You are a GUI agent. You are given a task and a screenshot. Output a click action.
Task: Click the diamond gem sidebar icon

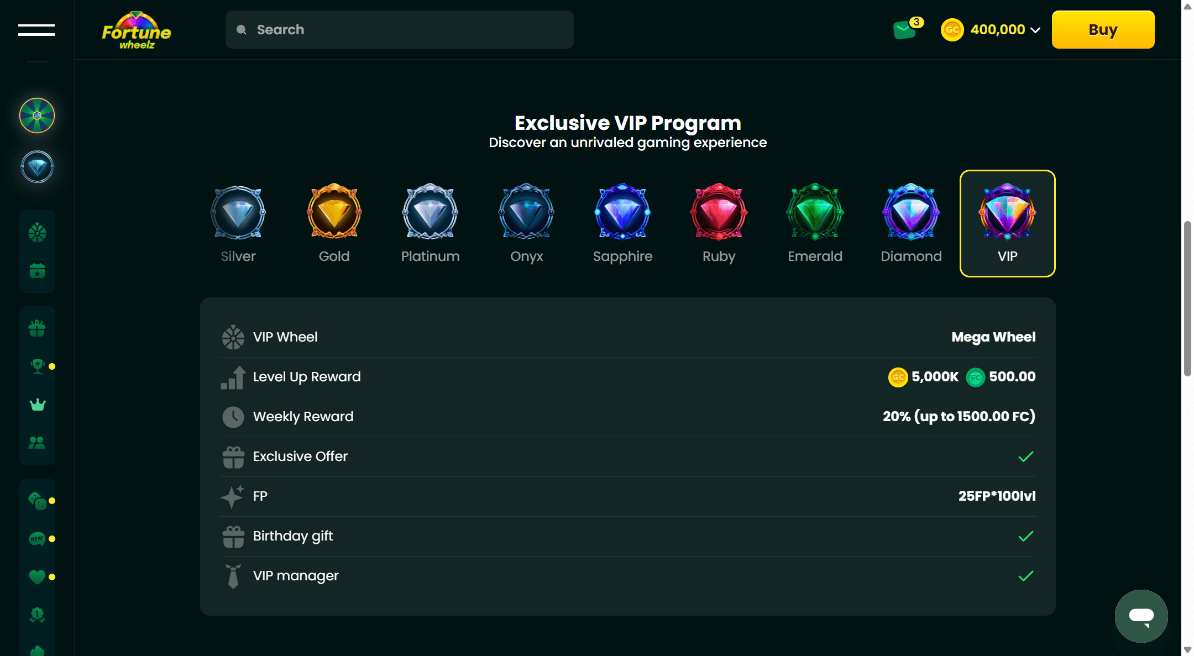coord(37,167)
